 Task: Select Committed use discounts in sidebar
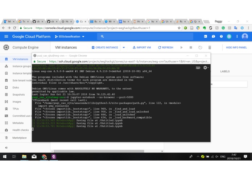[x=22, y=116]
